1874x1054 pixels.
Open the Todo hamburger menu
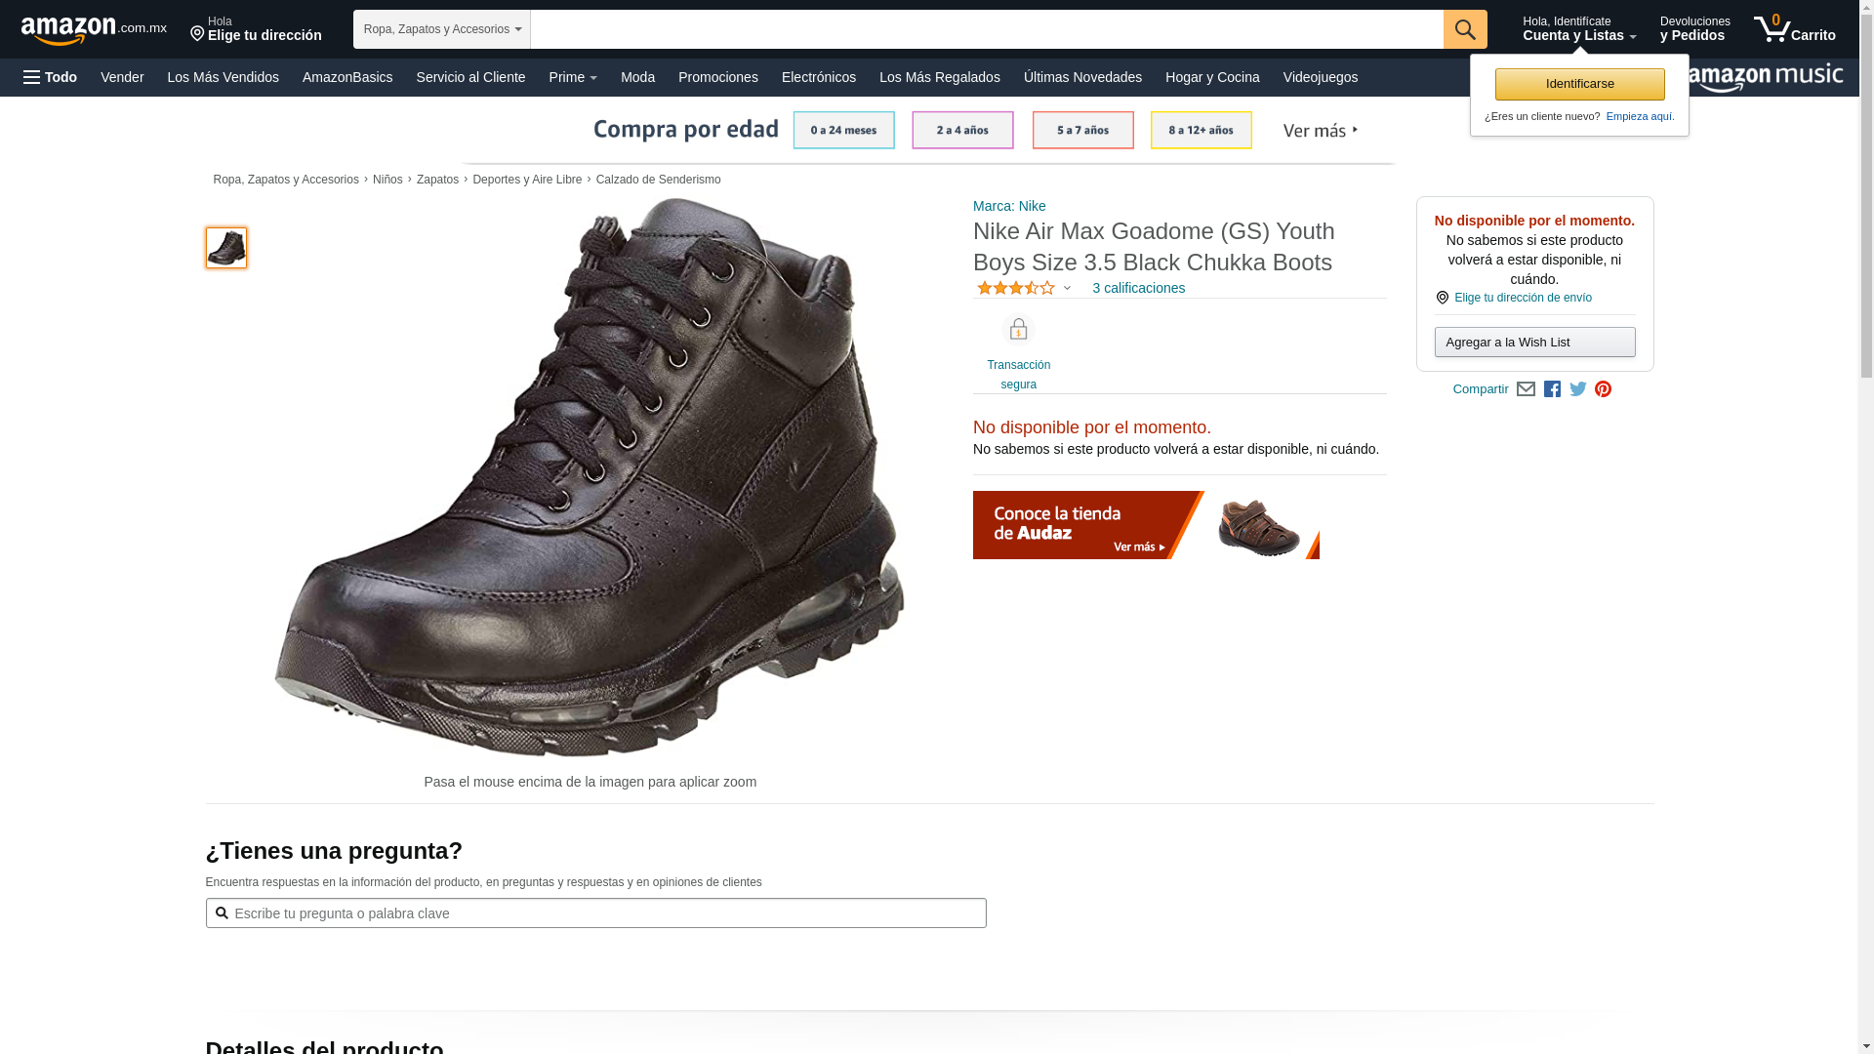tap(51, 77)
